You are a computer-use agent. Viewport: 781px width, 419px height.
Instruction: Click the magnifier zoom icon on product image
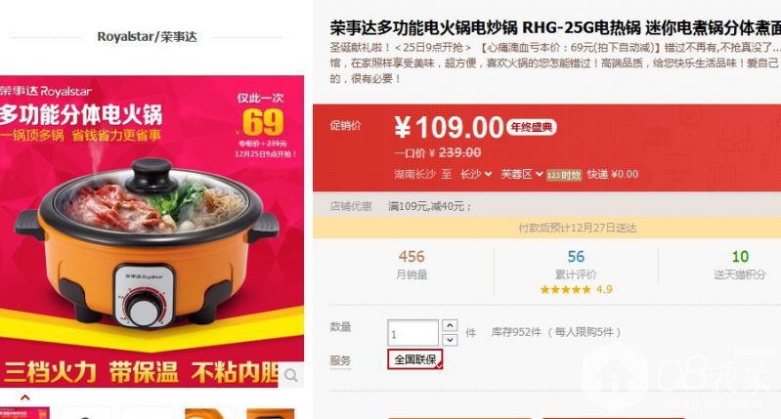[291, 374]
